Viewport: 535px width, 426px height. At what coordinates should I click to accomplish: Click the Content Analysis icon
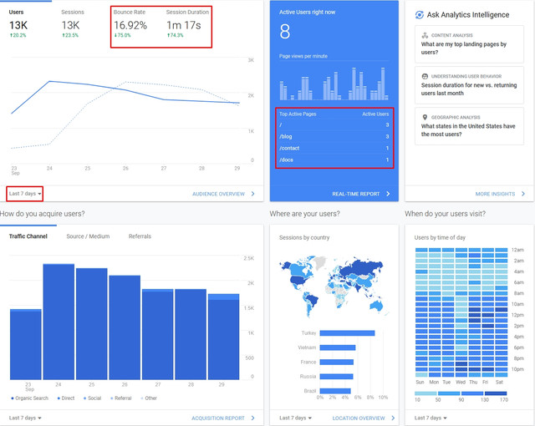click(x=425, y=35)
